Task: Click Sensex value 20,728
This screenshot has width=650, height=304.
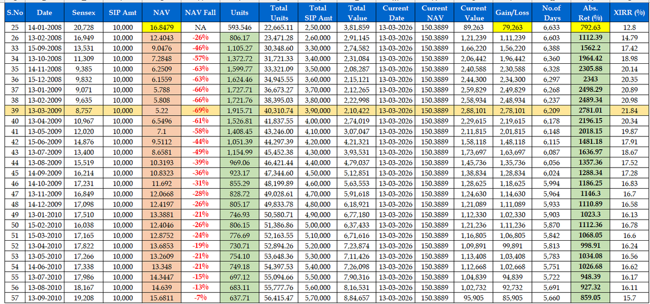Action: 82,28
